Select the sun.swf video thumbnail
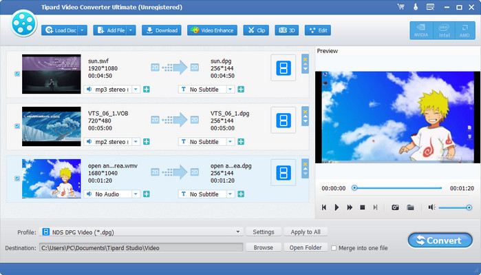Screen dimensions: 481x275 (52, 74)
